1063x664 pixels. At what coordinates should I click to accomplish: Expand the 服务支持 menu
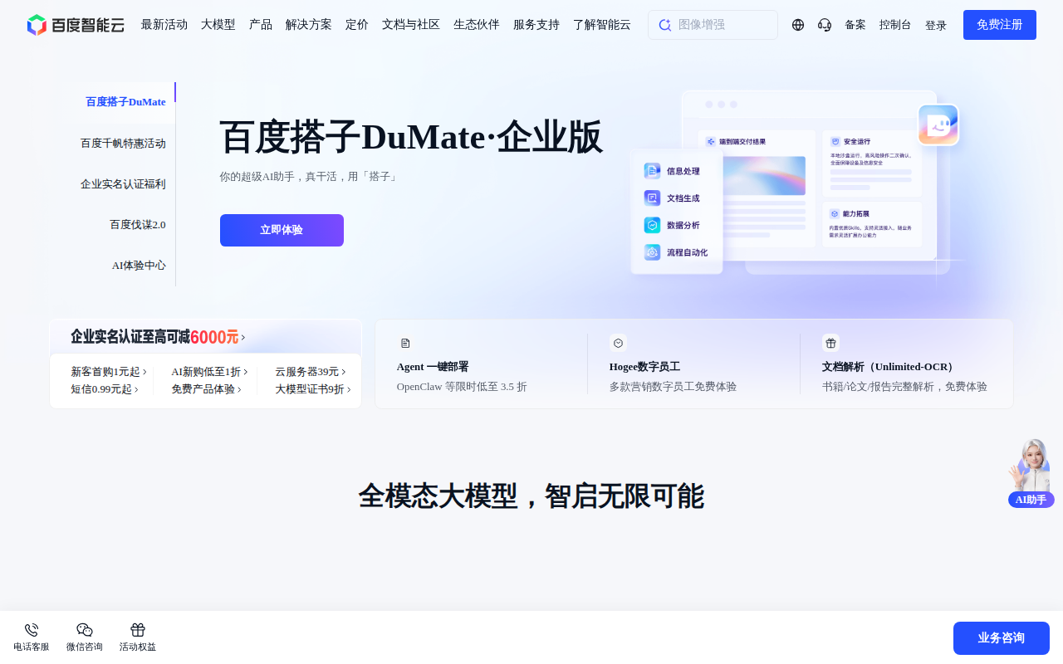536,25
